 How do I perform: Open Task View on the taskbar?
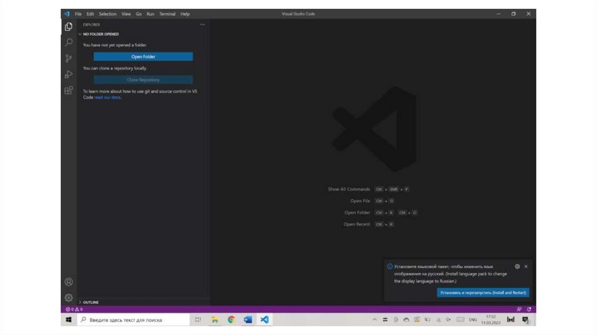tap(198, 320)
